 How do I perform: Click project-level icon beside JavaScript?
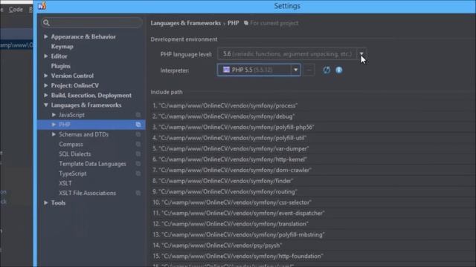click(138, 115)
